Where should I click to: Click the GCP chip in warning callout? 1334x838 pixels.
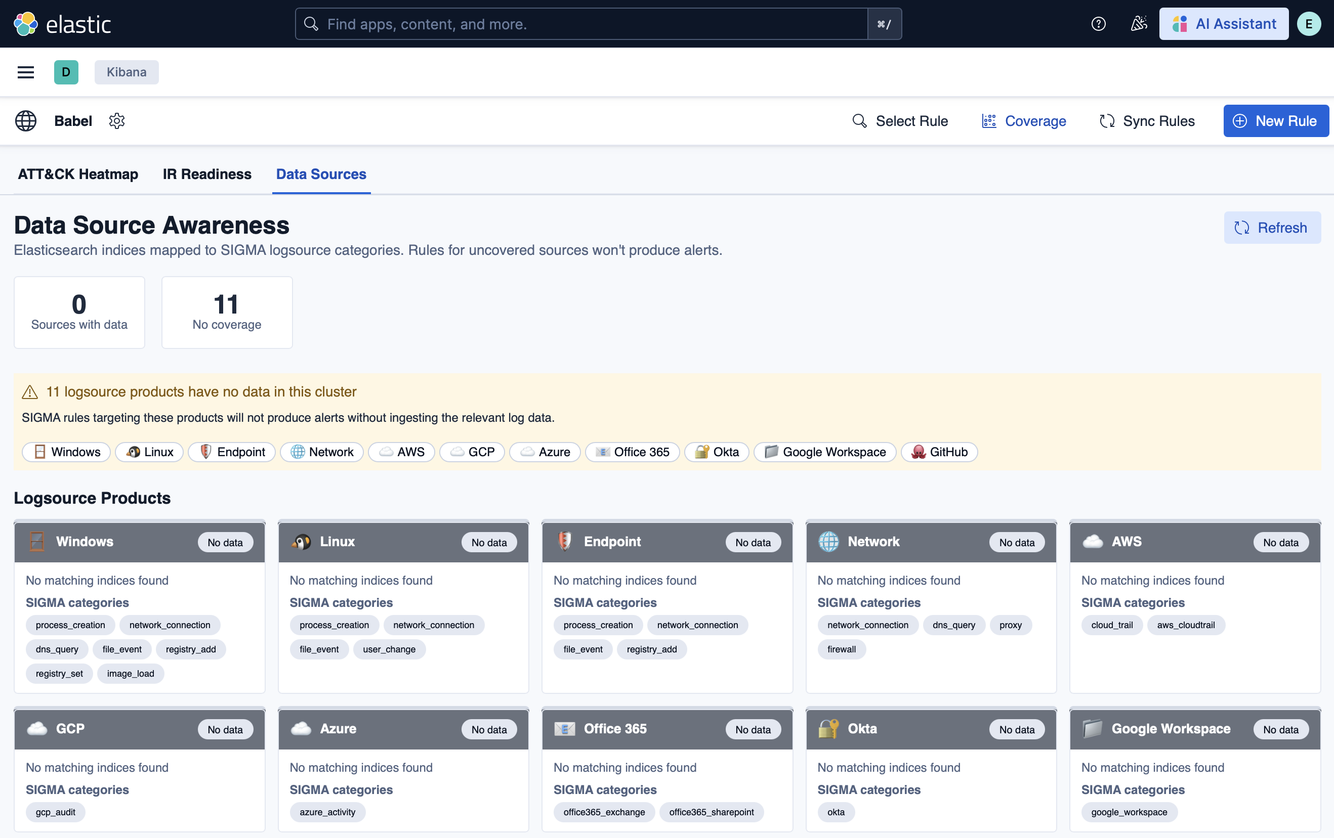click(472, 452)
